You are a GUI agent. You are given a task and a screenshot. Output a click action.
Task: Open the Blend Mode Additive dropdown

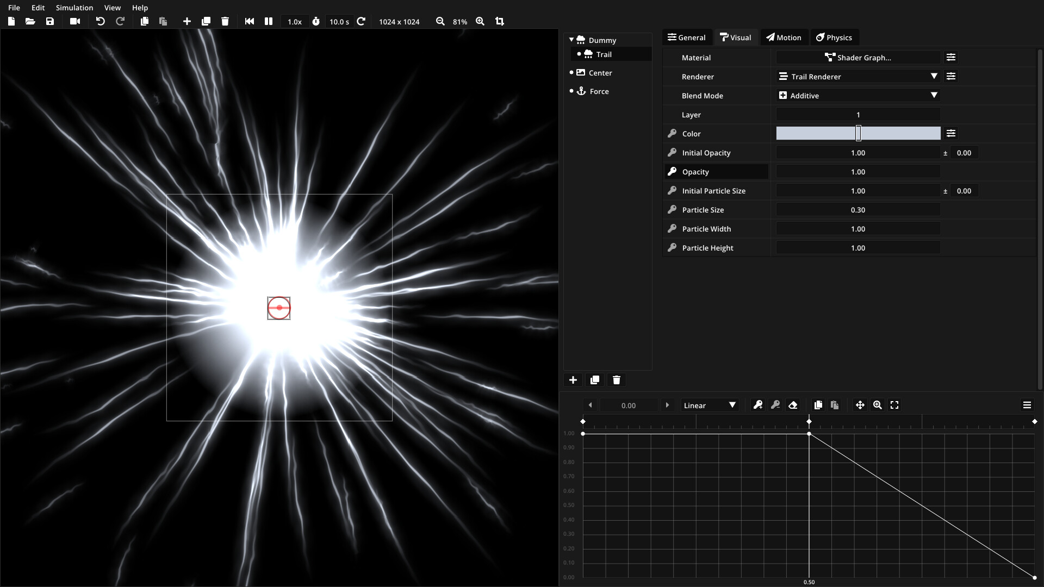coord(858,96)
